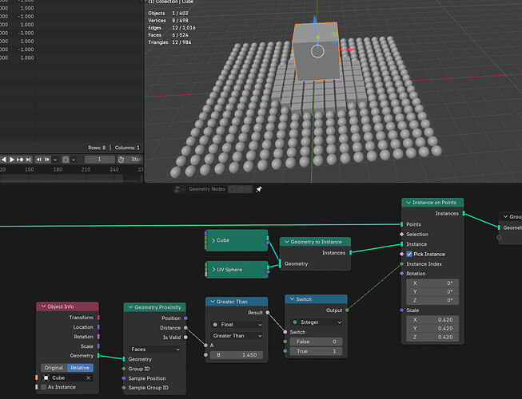Click the unlink node tree X icon
The image size is (522, 399).
(249, 189)
